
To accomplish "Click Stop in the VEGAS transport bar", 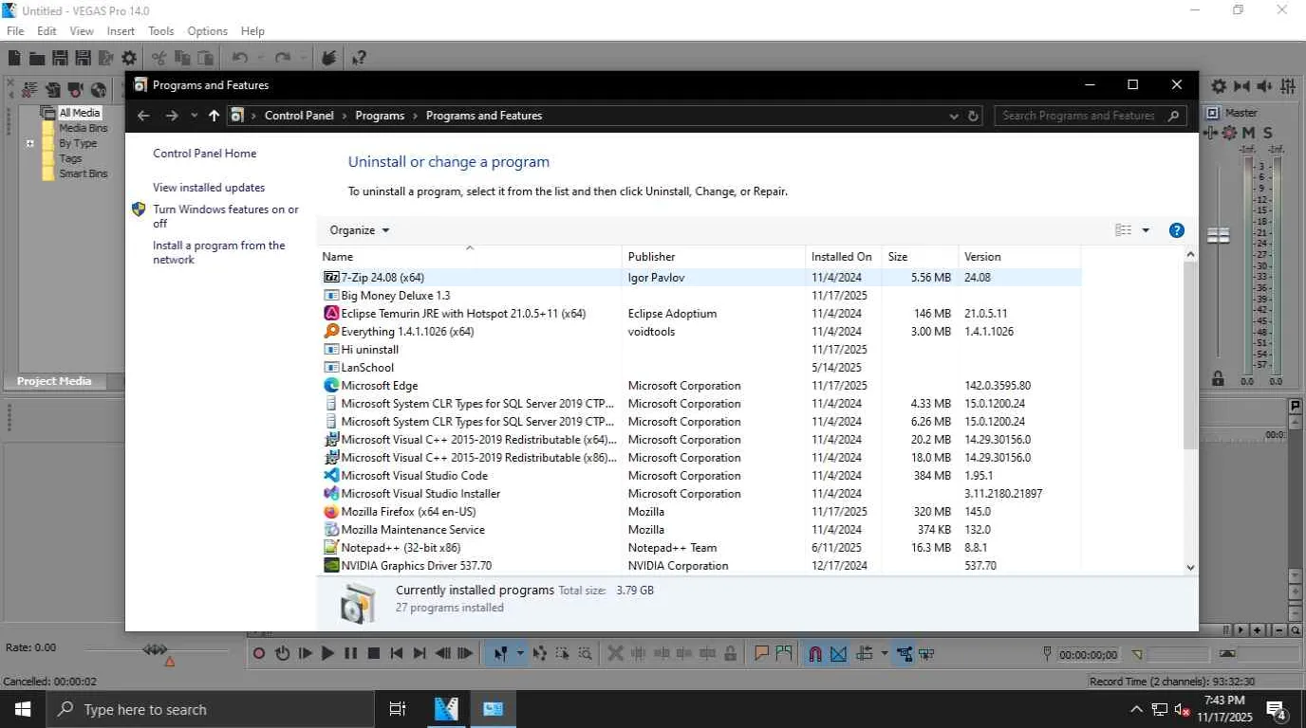I will pos(374,653).
